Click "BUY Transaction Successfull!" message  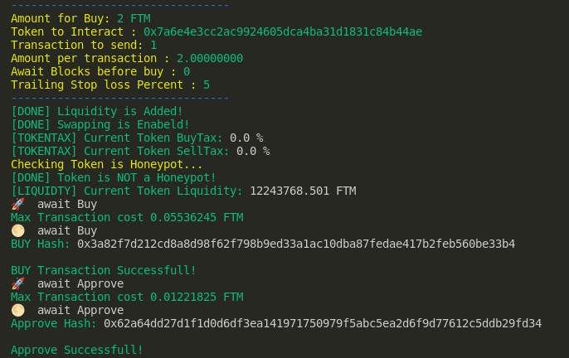(104, 270)
